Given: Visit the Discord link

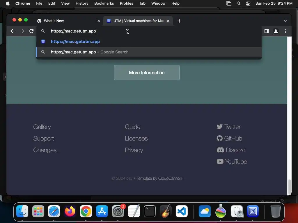Looking at the screenshot, I should tap(231, 150).
